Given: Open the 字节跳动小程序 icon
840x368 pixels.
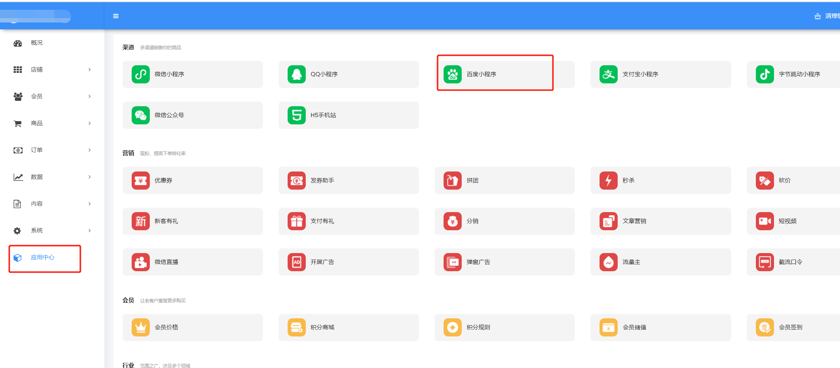Looking at the screenshot, I should coord(765,74).
